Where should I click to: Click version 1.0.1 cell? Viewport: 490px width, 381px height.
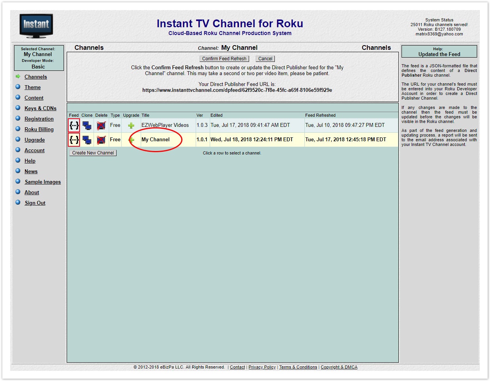pos(202,140)
